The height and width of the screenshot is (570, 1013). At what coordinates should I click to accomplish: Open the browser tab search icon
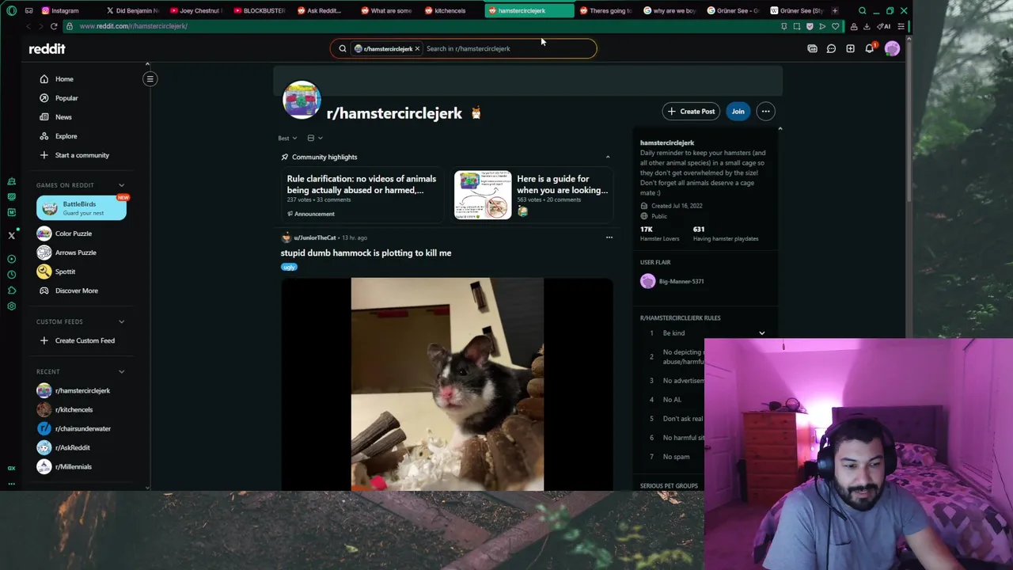click(862, 11)
